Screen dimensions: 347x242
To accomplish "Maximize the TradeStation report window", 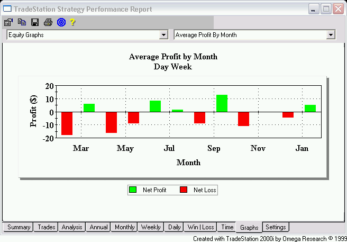I will [x=326, y=9].
